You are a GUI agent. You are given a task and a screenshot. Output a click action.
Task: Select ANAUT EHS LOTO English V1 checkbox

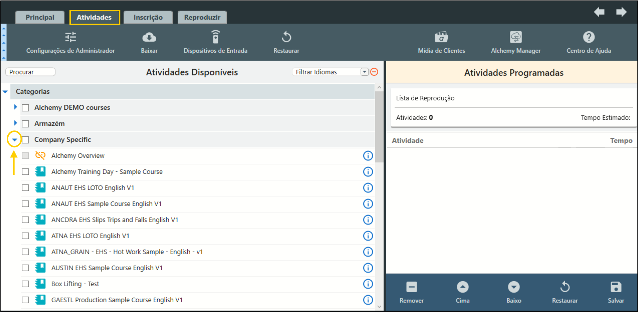point(25,188)
